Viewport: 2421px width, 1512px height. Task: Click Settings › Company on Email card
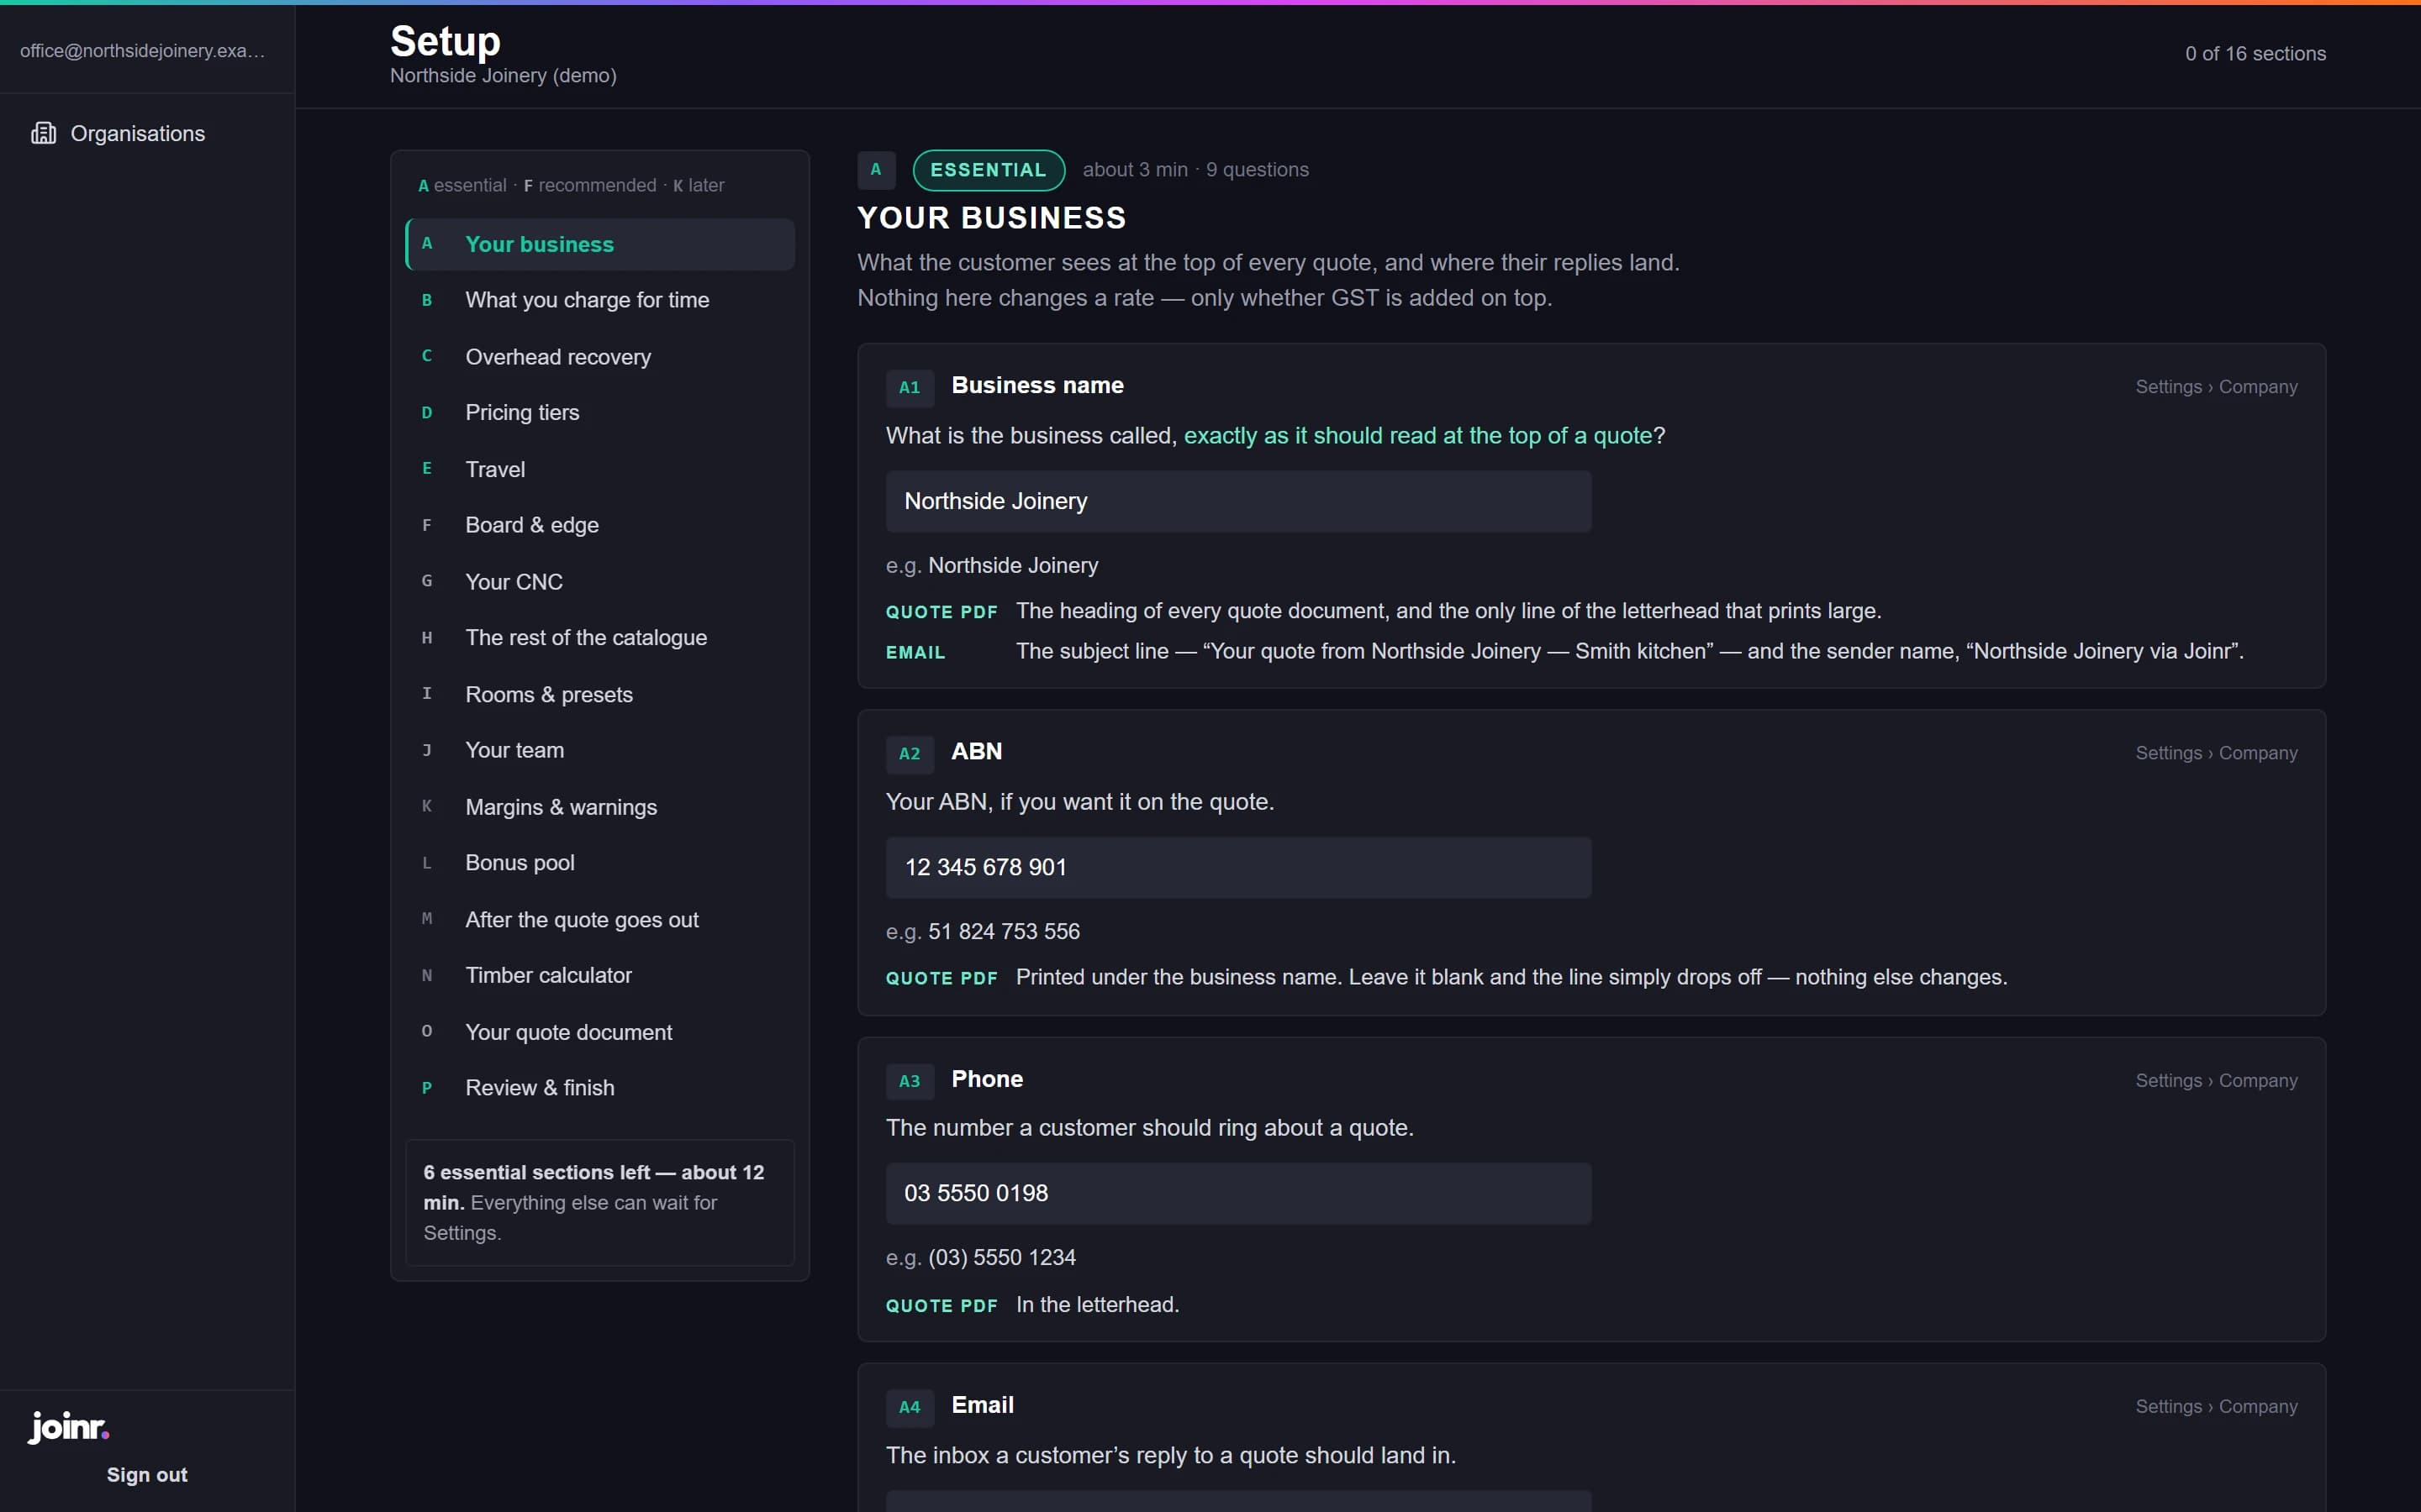coord(2216,1407)
